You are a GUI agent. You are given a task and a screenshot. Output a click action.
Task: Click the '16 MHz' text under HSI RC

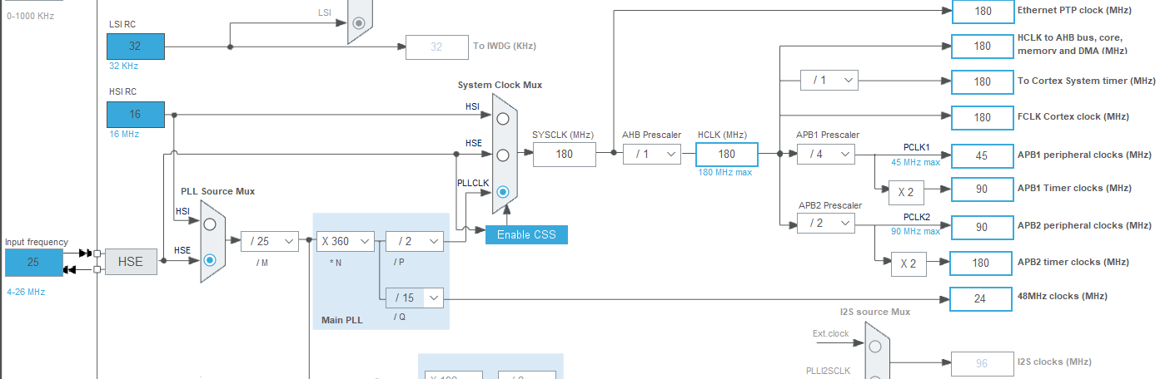coord(124,134)
